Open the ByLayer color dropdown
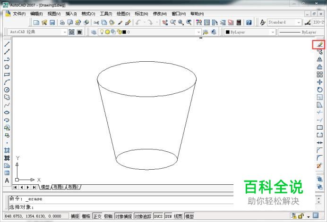This screenshot has height=222, width=327. click(272, 32)
